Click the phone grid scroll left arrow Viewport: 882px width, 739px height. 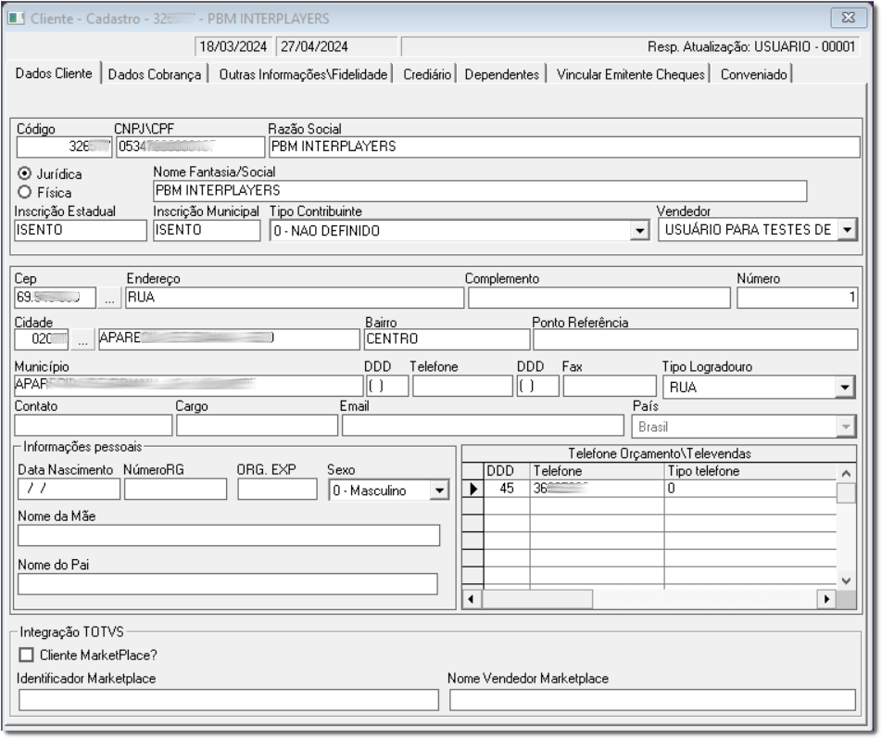click(472, 599)
